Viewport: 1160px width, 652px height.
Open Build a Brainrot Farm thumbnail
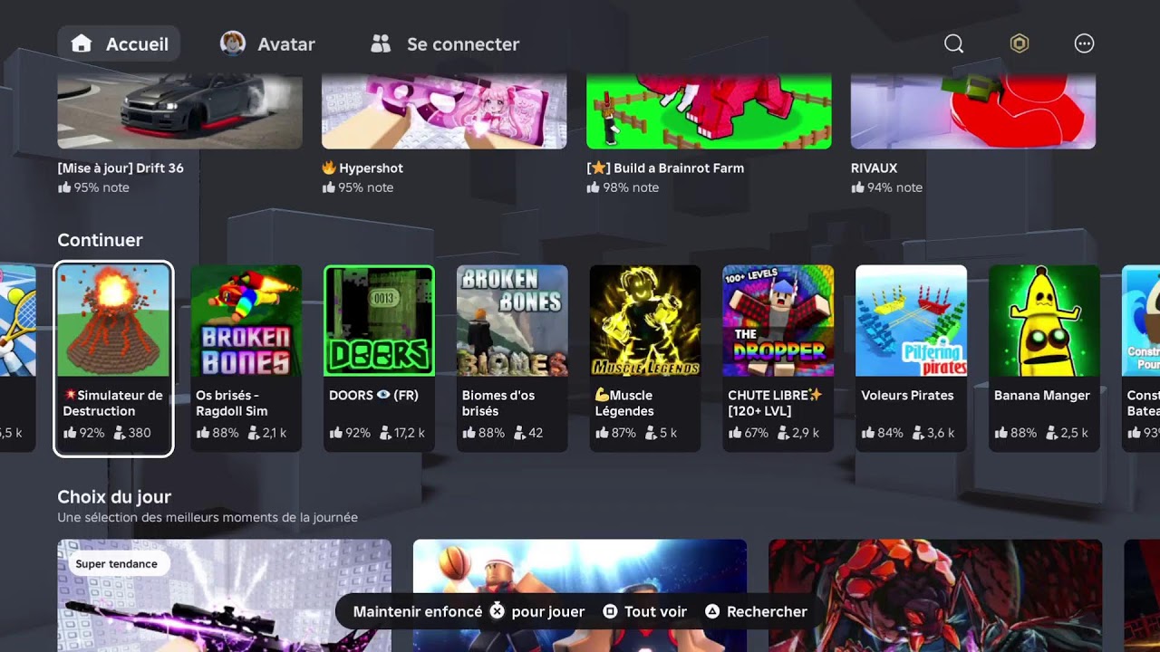click(709, 111)
